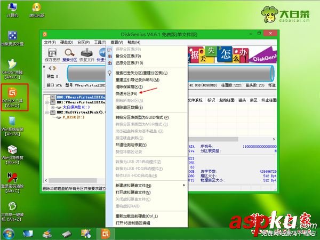Open the Windows Start button
This screenshot has width=320, height=240.
pos(9,234)
